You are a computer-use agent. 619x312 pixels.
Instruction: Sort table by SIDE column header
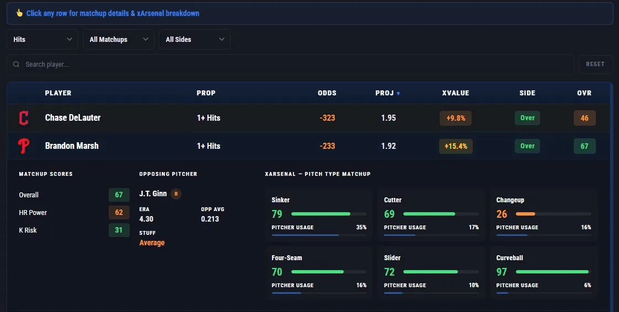point(527,93)
